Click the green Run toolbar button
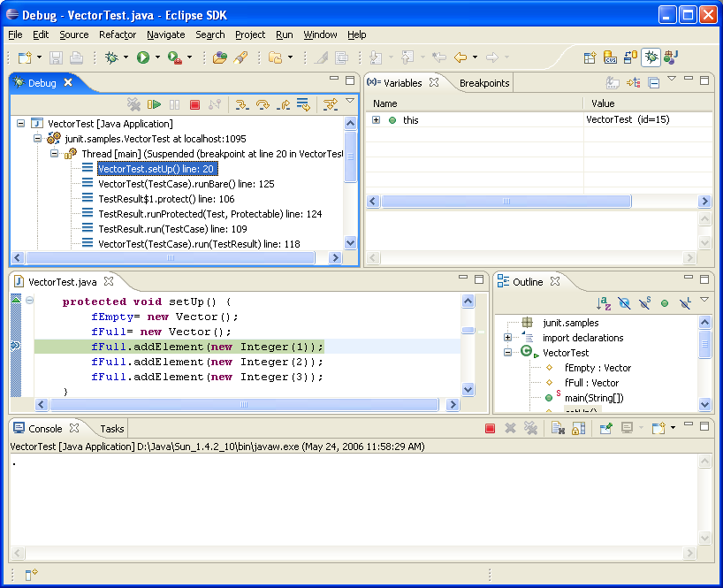 143,57
